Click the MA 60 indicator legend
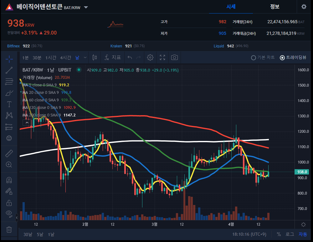This screenshot has width=313, height=242. [47, 100]
